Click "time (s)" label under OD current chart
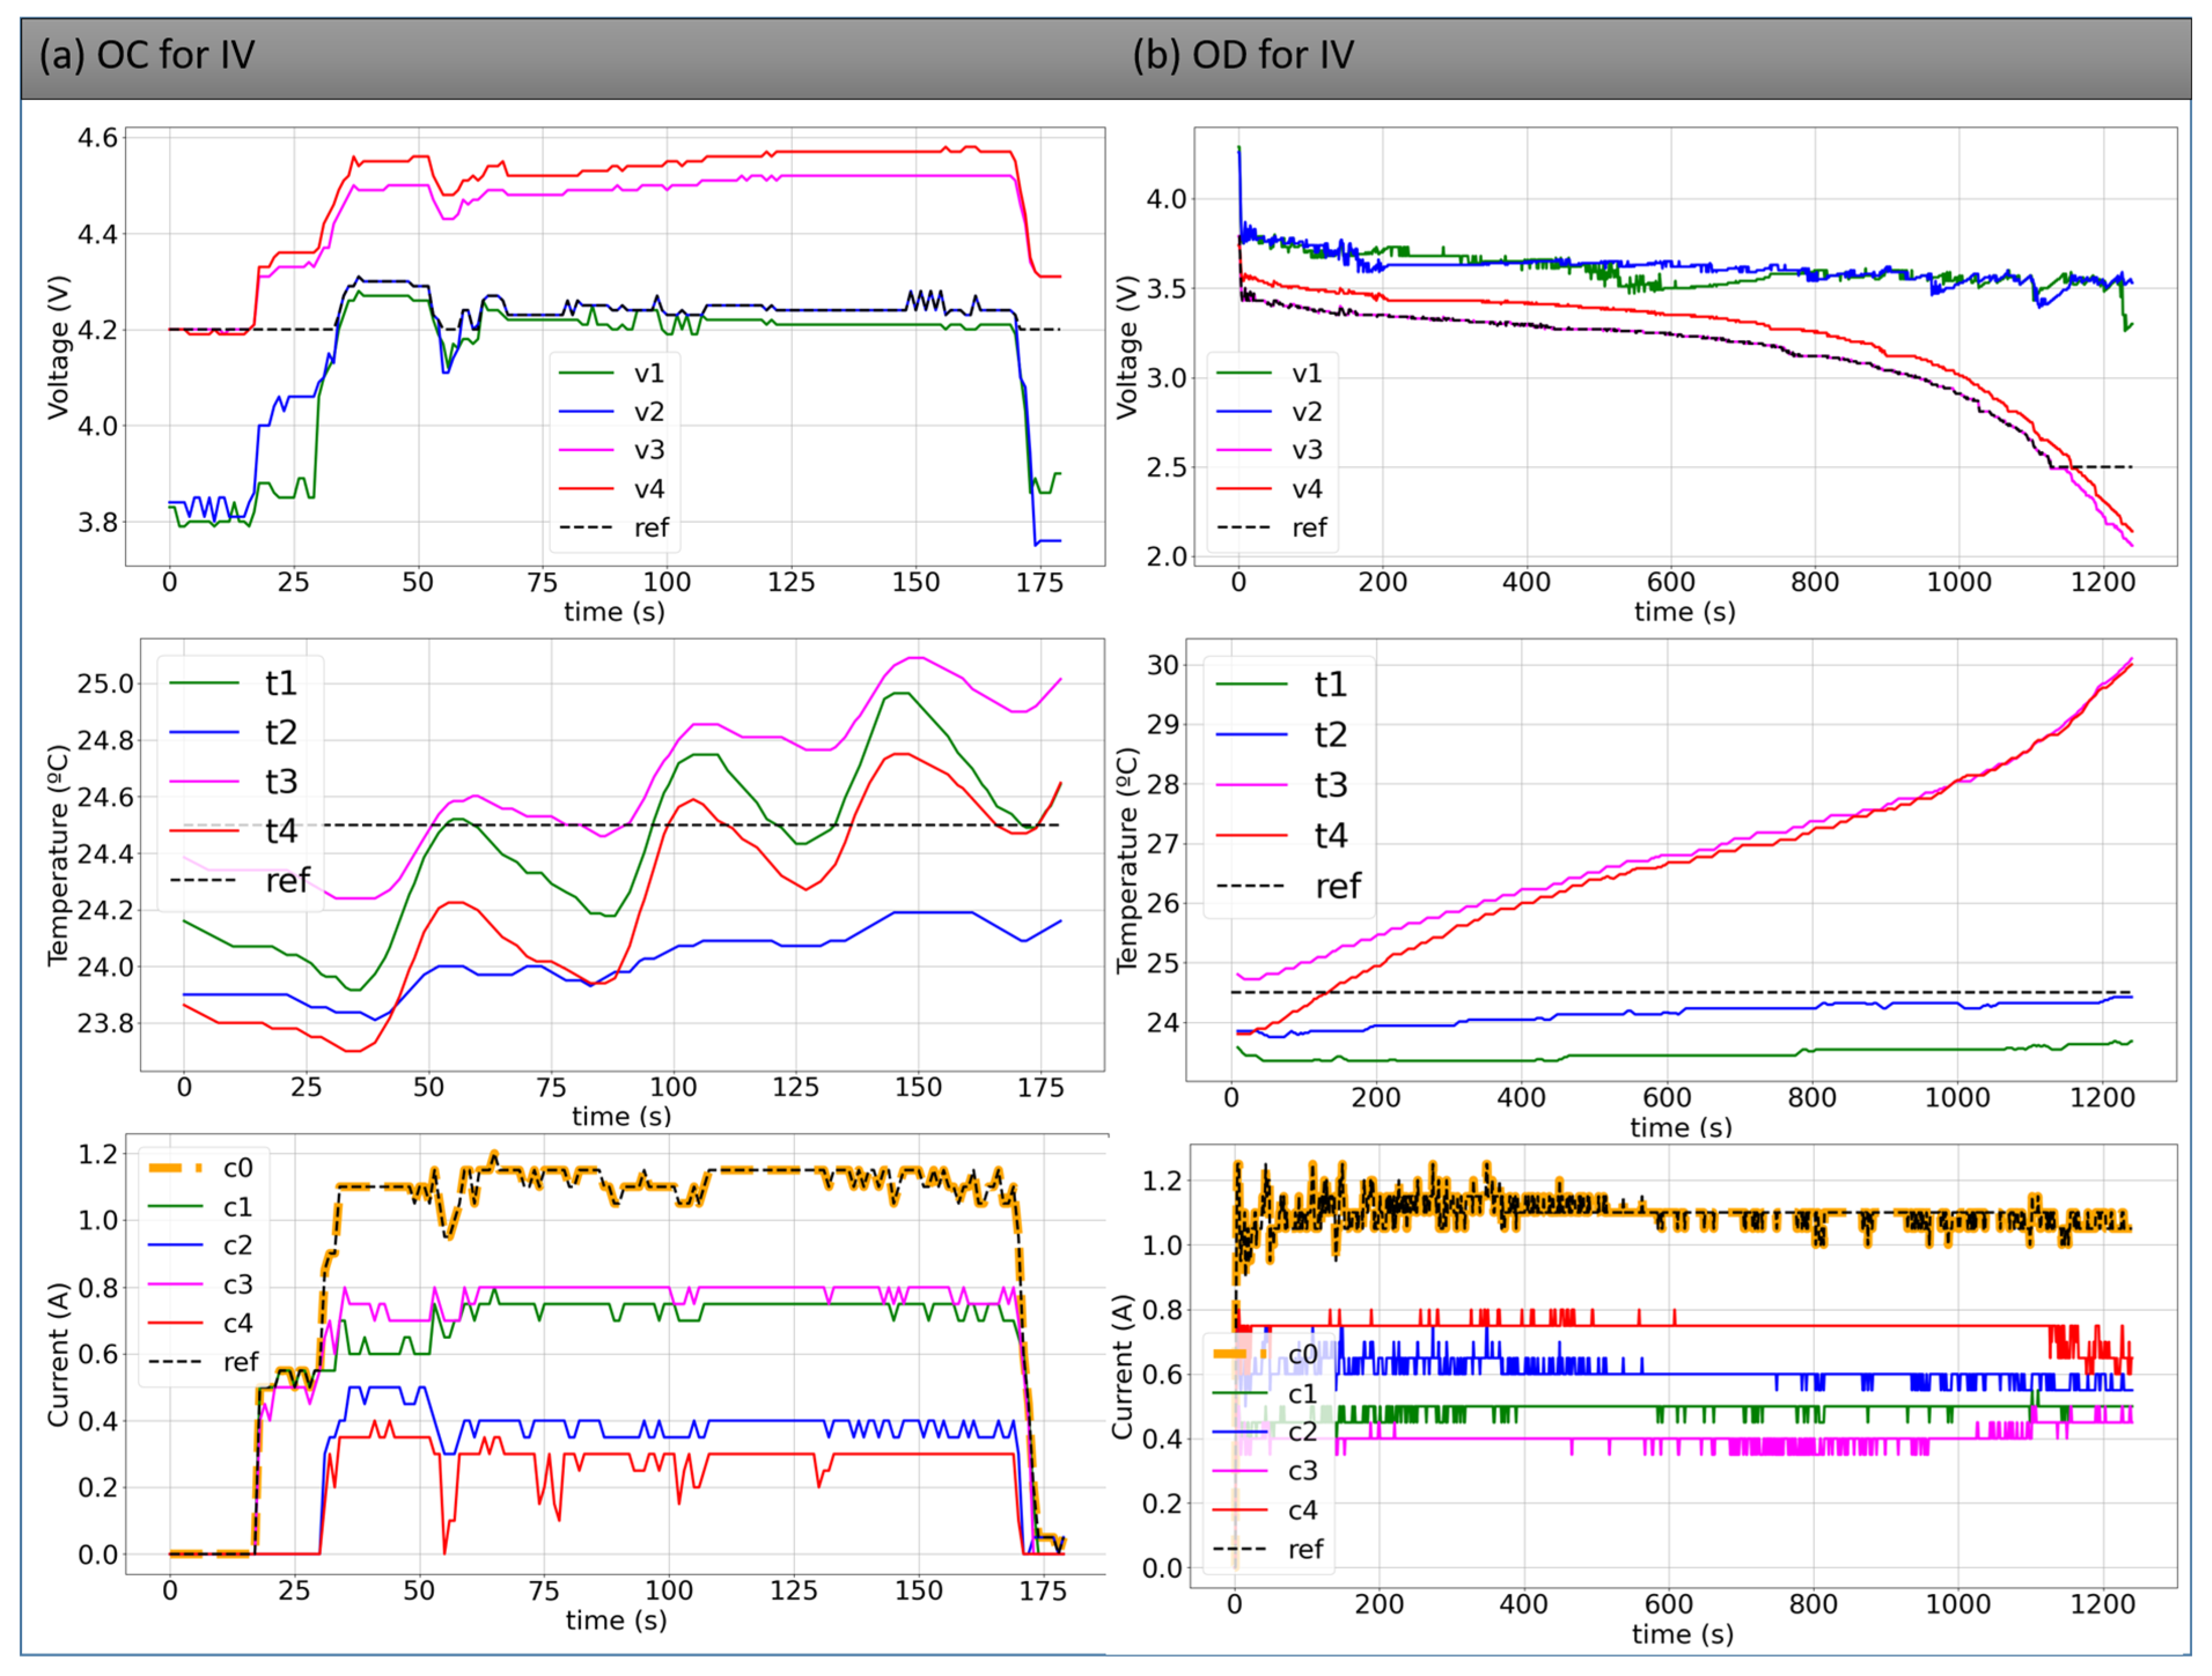Screen dimensions: 2212x1676 click(x=1683, y=1634)
